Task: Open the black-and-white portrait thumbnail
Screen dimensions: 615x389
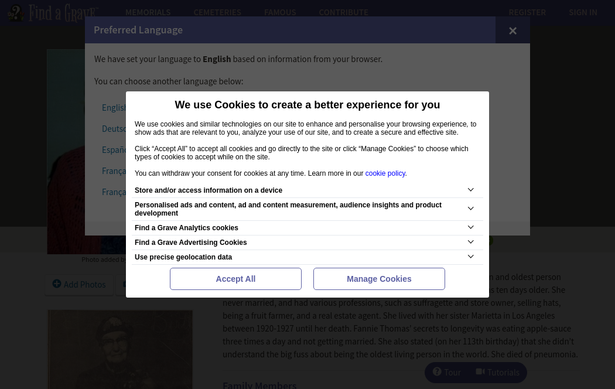Action: [x=120, y=350]
